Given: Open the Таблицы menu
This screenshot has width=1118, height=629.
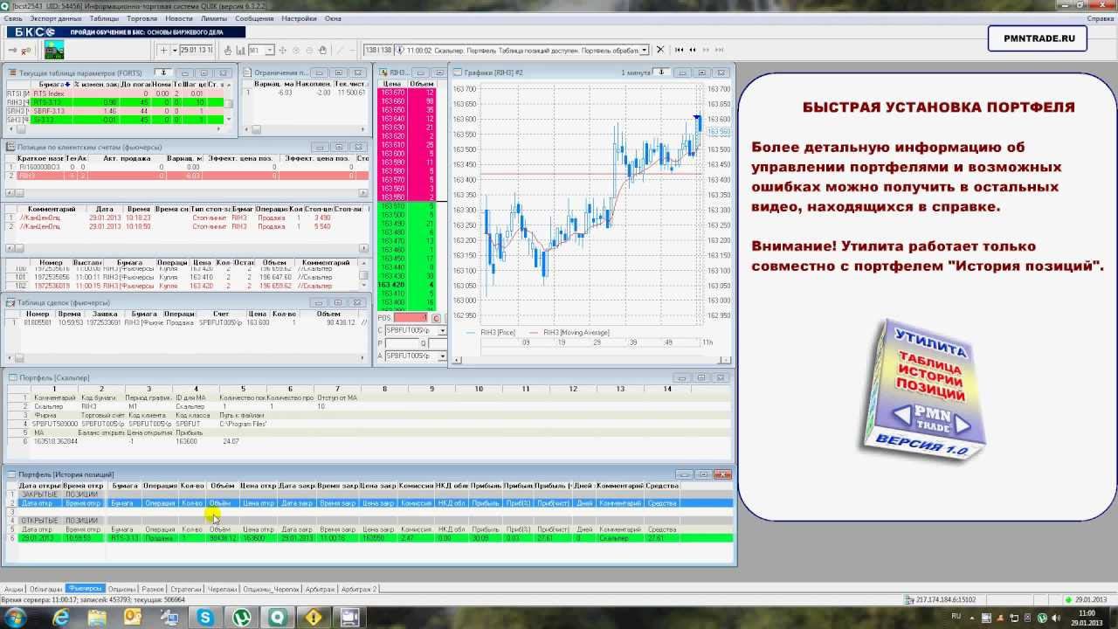Looking at the screenshot, I should [104, 17].
